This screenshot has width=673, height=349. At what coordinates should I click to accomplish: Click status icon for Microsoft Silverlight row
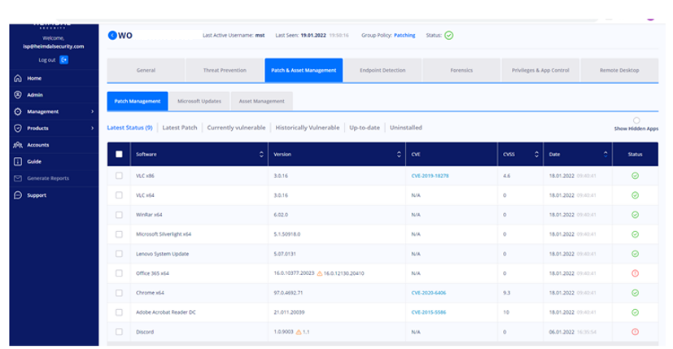(x=636, y=234)
